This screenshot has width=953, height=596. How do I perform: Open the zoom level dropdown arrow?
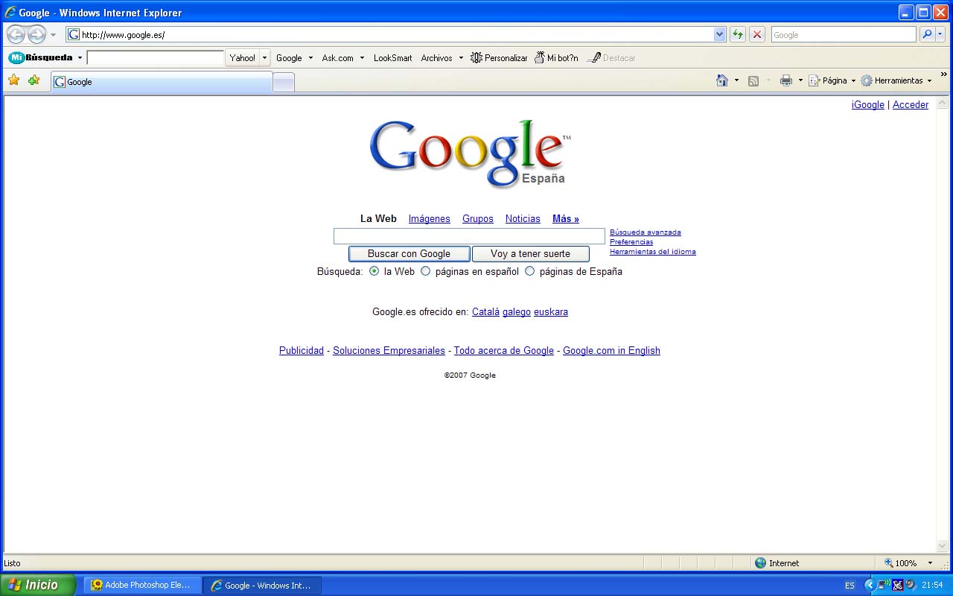930,563
